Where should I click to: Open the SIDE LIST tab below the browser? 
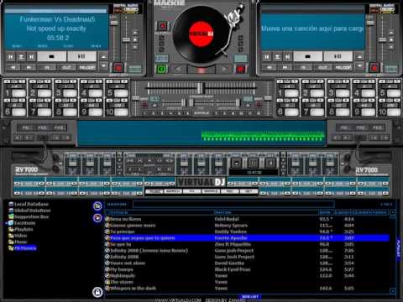pos(250,296)
